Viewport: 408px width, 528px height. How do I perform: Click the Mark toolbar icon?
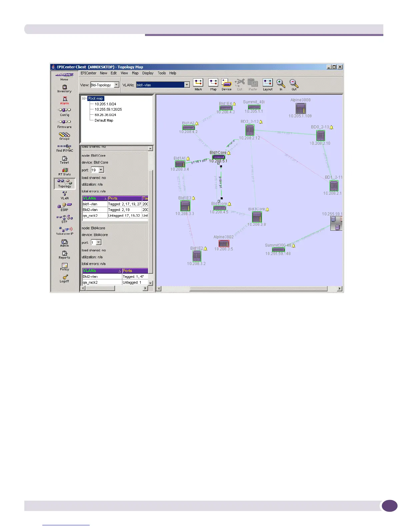click(x=198, y=84)
